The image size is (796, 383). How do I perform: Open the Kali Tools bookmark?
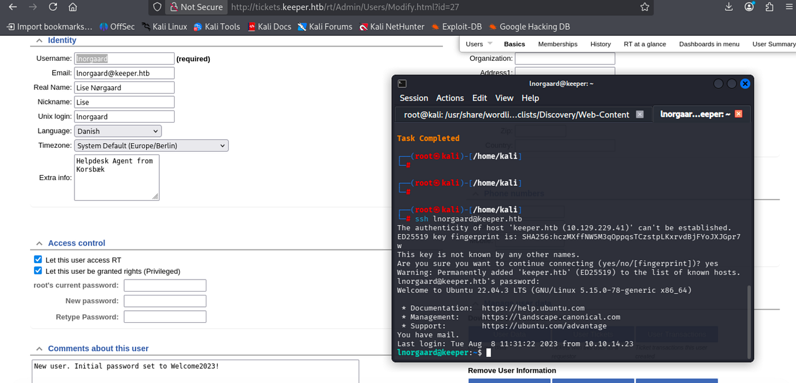tap(217, 27)
